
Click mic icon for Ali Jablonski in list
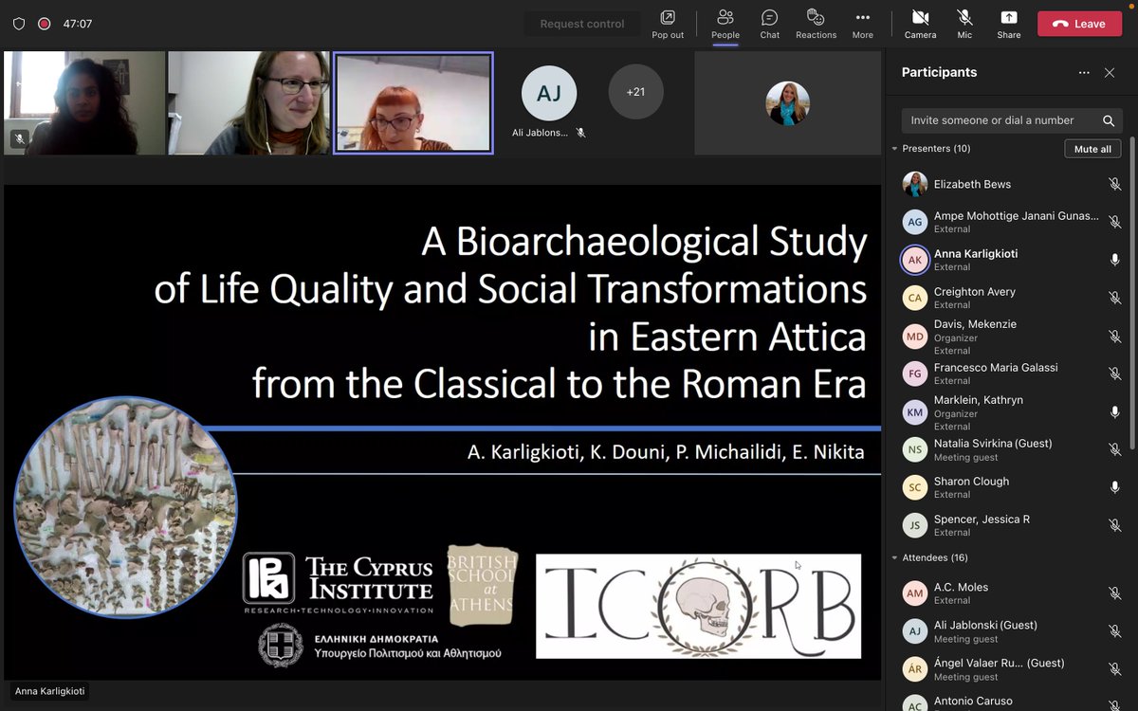coord(1115,631)
